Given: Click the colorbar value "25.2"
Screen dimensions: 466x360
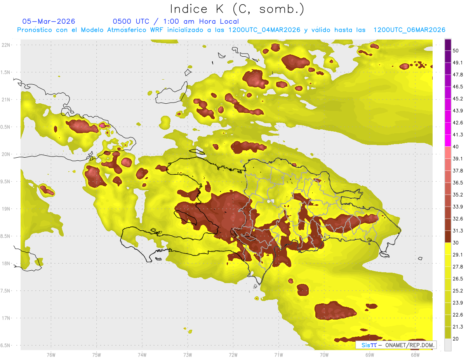Looking at the screenshot, I should pyautogui.click(x=458, y=291).
